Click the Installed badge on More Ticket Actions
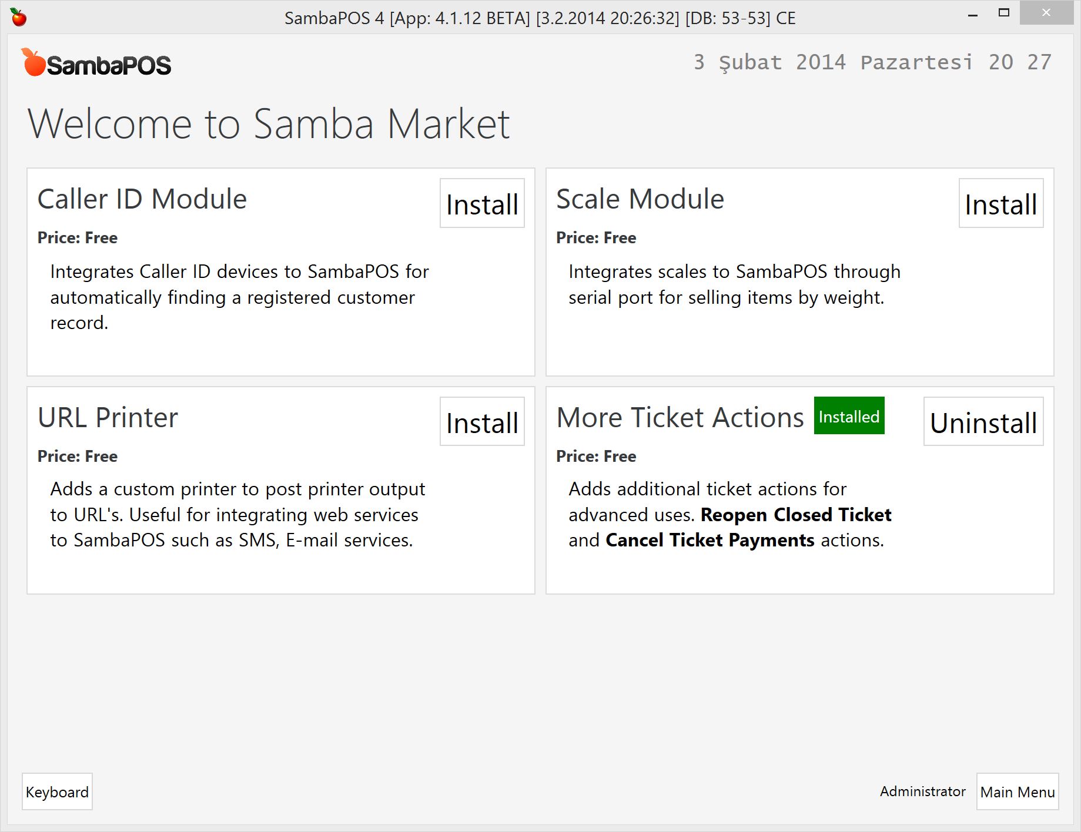1081x832 pixels. [x=848, y=417]
